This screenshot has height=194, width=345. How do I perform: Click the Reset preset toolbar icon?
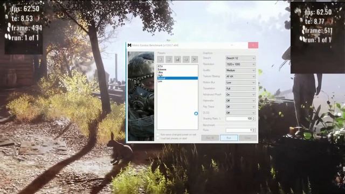pos(186,59)
